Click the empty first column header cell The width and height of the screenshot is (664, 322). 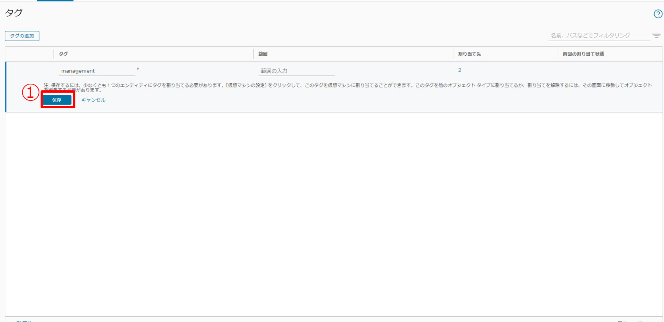coord(29,54)
